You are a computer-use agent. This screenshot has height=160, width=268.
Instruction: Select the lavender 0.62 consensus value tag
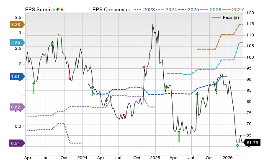click(x=18, y=107)
